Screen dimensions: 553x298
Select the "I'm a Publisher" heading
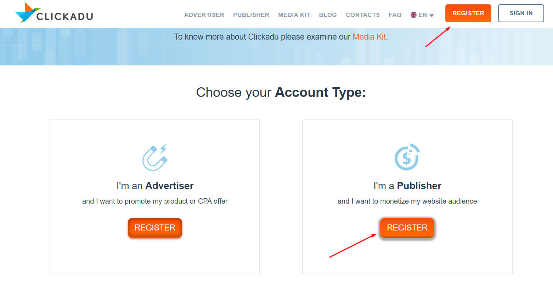coord(407,186)
